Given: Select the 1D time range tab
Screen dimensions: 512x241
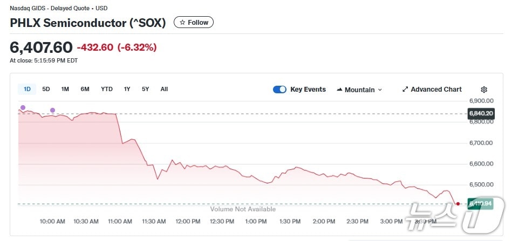Looking at the screenshot, I should point(27,89).
